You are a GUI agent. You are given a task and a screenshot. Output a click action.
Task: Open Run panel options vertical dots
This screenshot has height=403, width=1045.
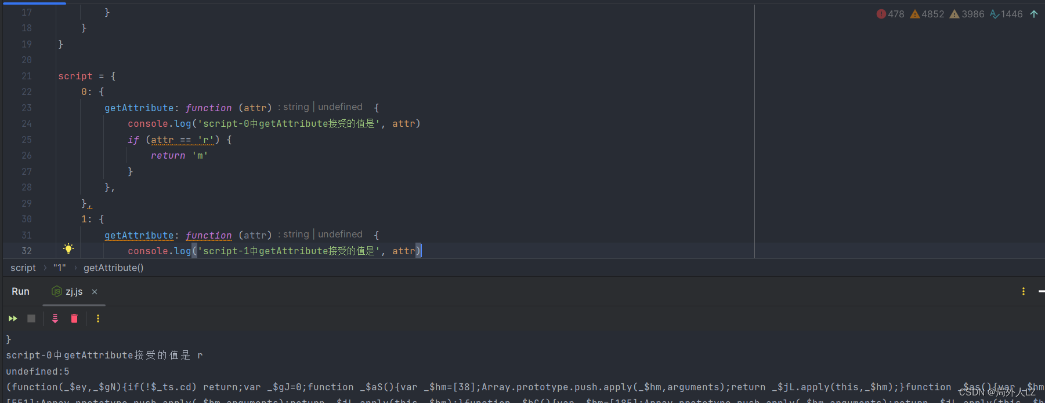coord(1024,291)
